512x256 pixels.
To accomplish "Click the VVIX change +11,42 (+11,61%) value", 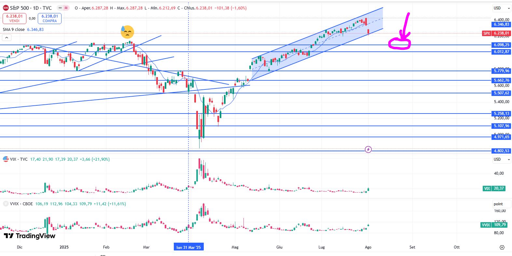I will coord(110,204).
